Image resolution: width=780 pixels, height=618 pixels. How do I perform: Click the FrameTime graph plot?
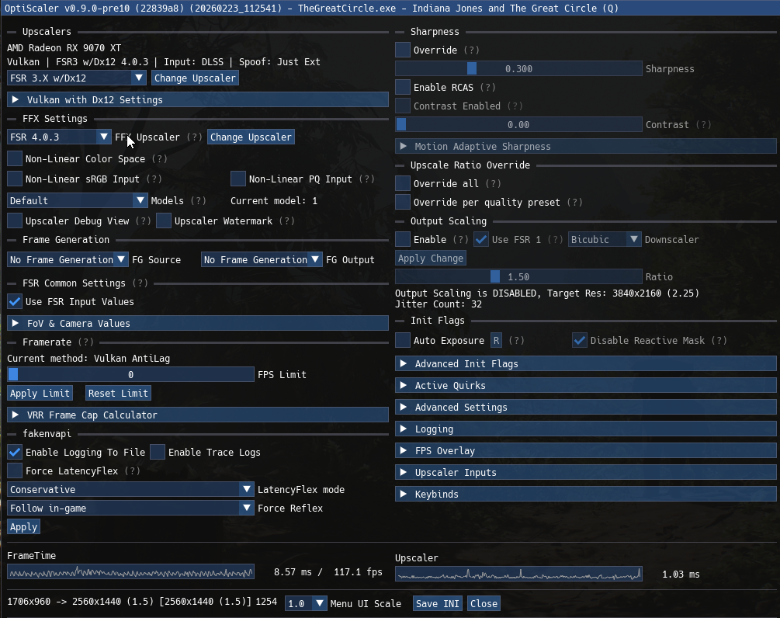130,571
